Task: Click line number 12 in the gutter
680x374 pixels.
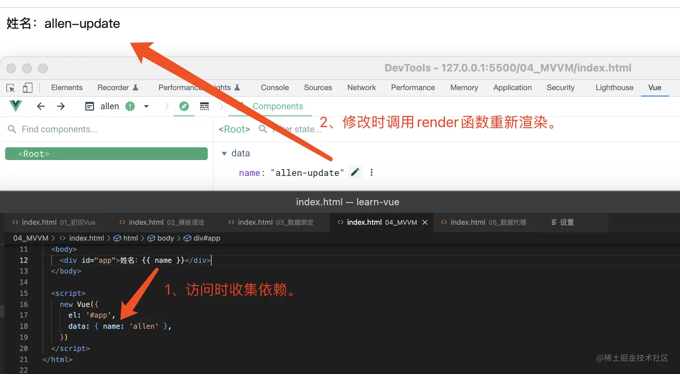Action: (x=23, y=260)
